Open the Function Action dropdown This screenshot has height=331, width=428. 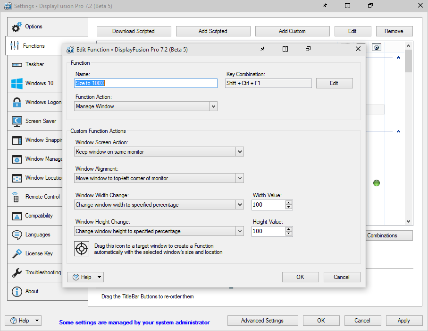[x=146, y=106]
